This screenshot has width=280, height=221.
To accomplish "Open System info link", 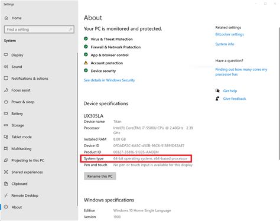I will coord(224,44).
